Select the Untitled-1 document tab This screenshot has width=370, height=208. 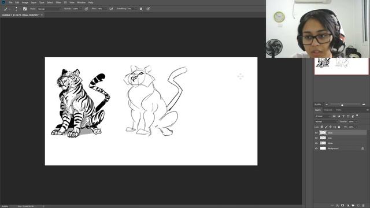(x=20, y=15)
